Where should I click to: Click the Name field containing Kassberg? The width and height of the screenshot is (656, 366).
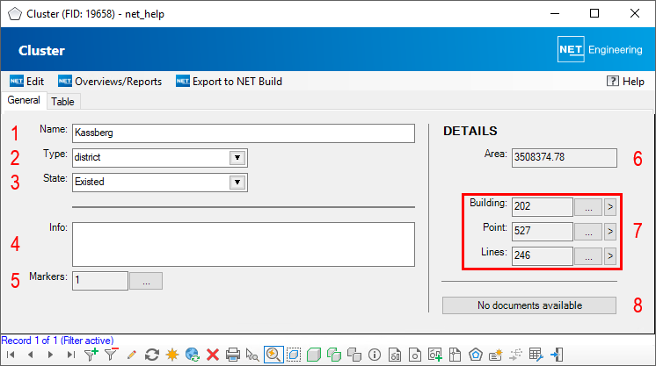coord(244,133)
